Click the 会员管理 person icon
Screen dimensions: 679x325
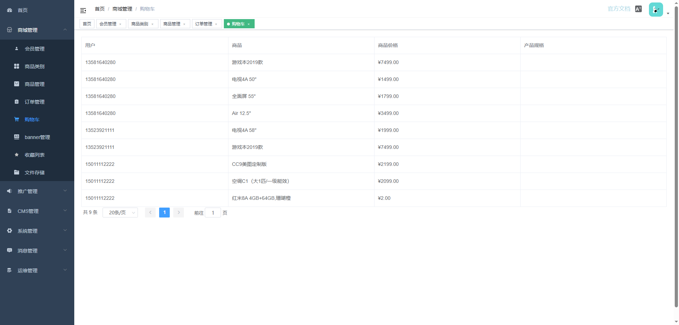[x=17, y=49]
